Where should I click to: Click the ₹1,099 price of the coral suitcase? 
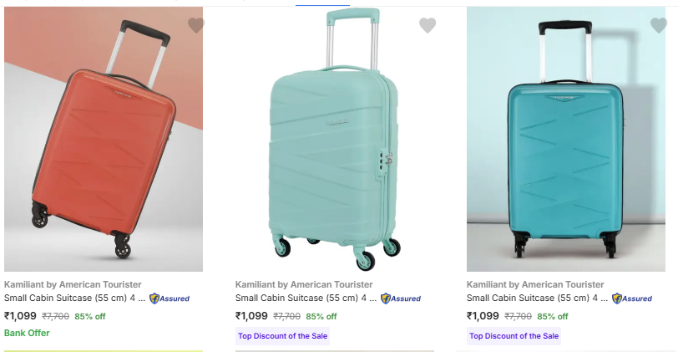[21, 316]
